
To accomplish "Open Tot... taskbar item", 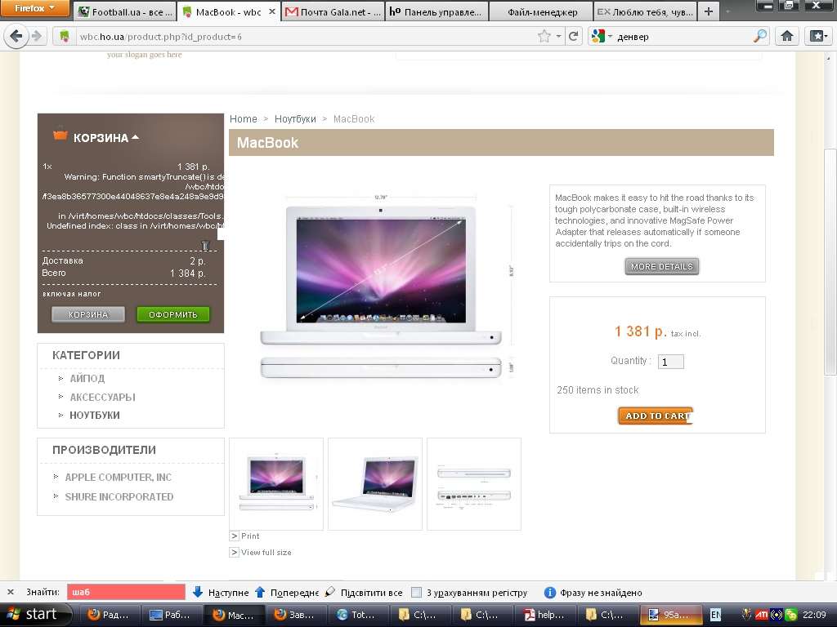I will [358, 615].
